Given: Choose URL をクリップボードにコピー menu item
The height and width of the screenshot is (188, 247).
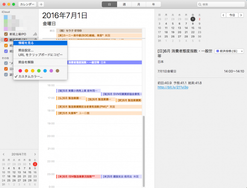Looking at the screenshot, I should pos(41,55).
